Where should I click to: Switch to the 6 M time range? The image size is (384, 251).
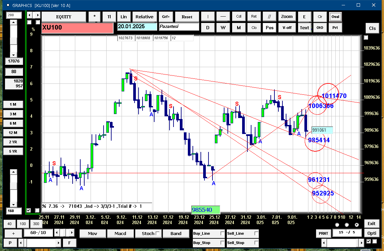point(13,123)
